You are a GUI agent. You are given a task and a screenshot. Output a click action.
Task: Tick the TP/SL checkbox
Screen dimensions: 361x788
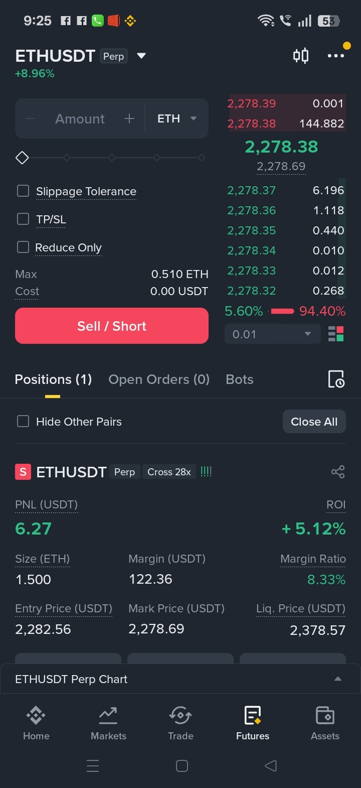pos(23,219)
